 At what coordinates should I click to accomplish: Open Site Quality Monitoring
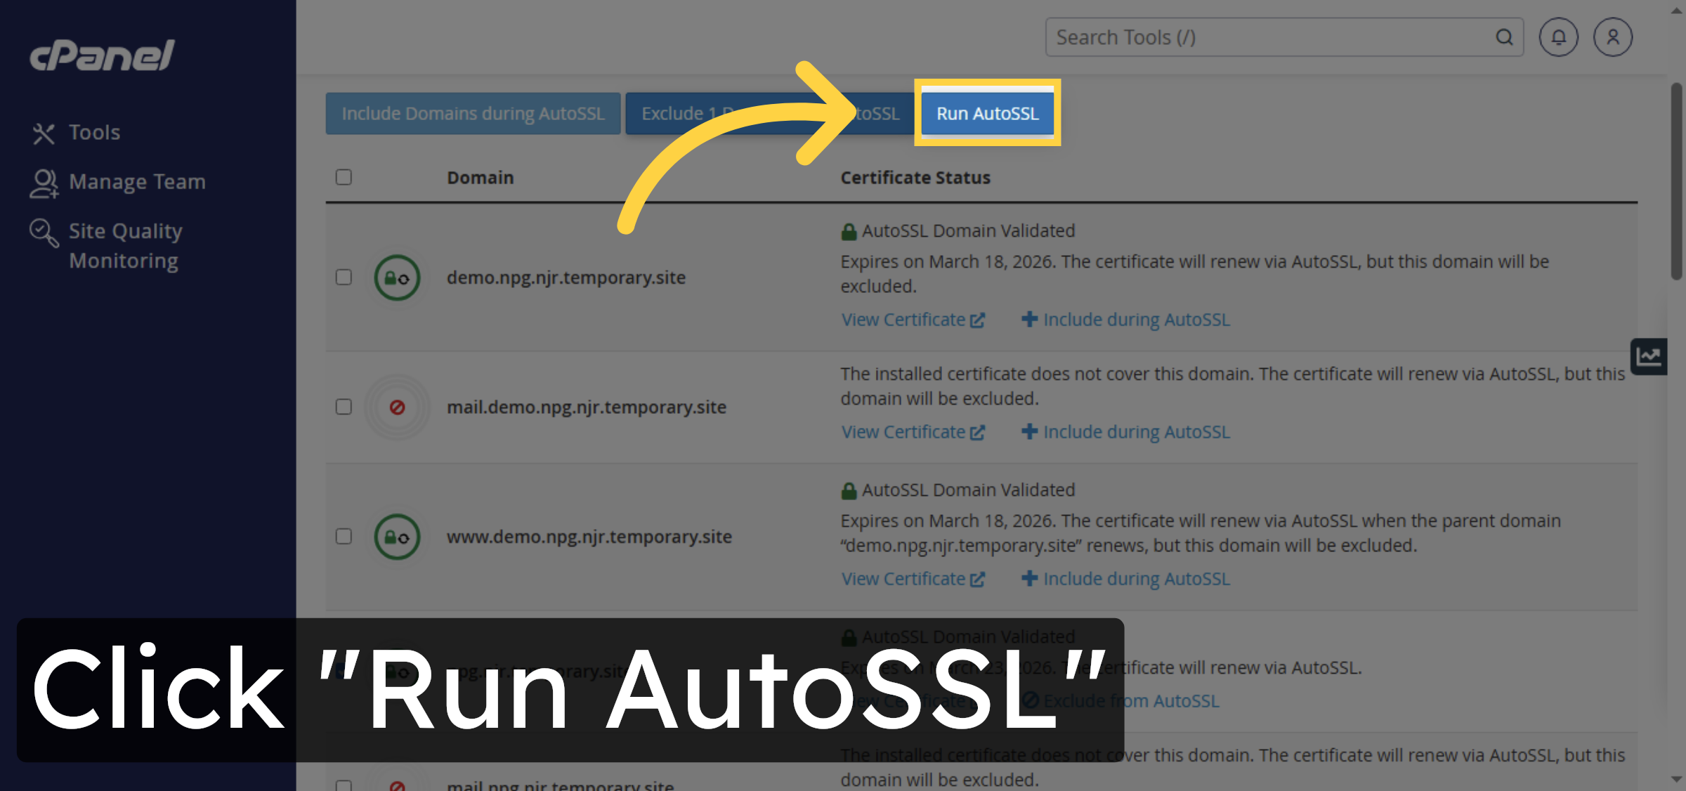pos(125,245)
